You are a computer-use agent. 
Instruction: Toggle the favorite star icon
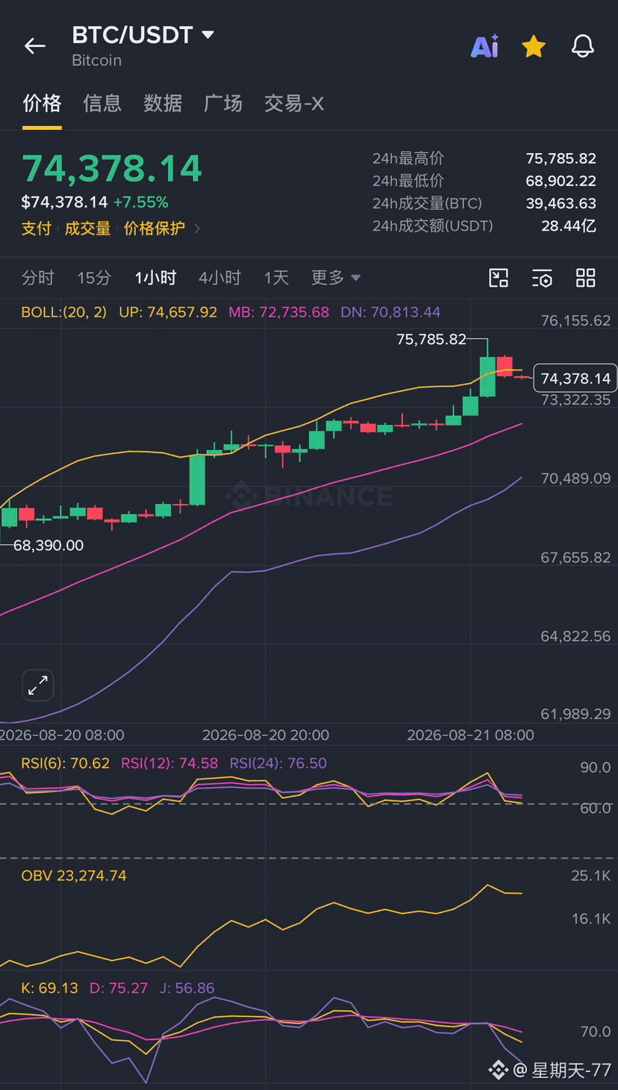tap(534, 47)
